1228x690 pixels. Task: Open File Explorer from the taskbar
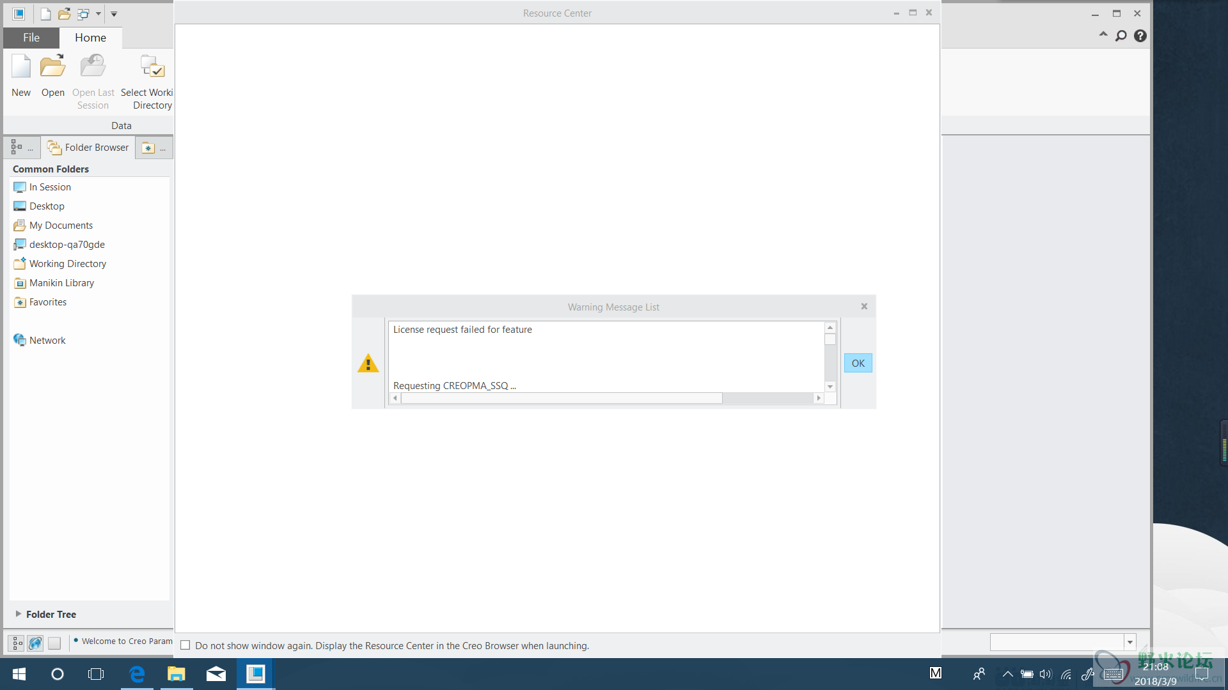(x=177, y=674)
